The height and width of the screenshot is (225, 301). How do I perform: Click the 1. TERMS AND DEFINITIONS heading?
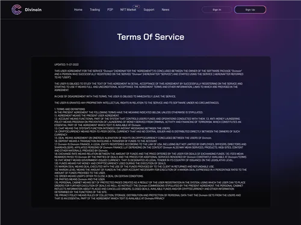point(70,109)
